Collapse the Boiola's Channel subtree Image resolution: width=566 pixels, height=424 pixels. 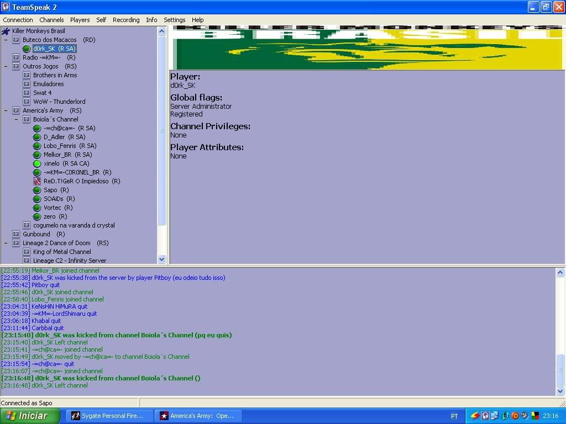16,119
